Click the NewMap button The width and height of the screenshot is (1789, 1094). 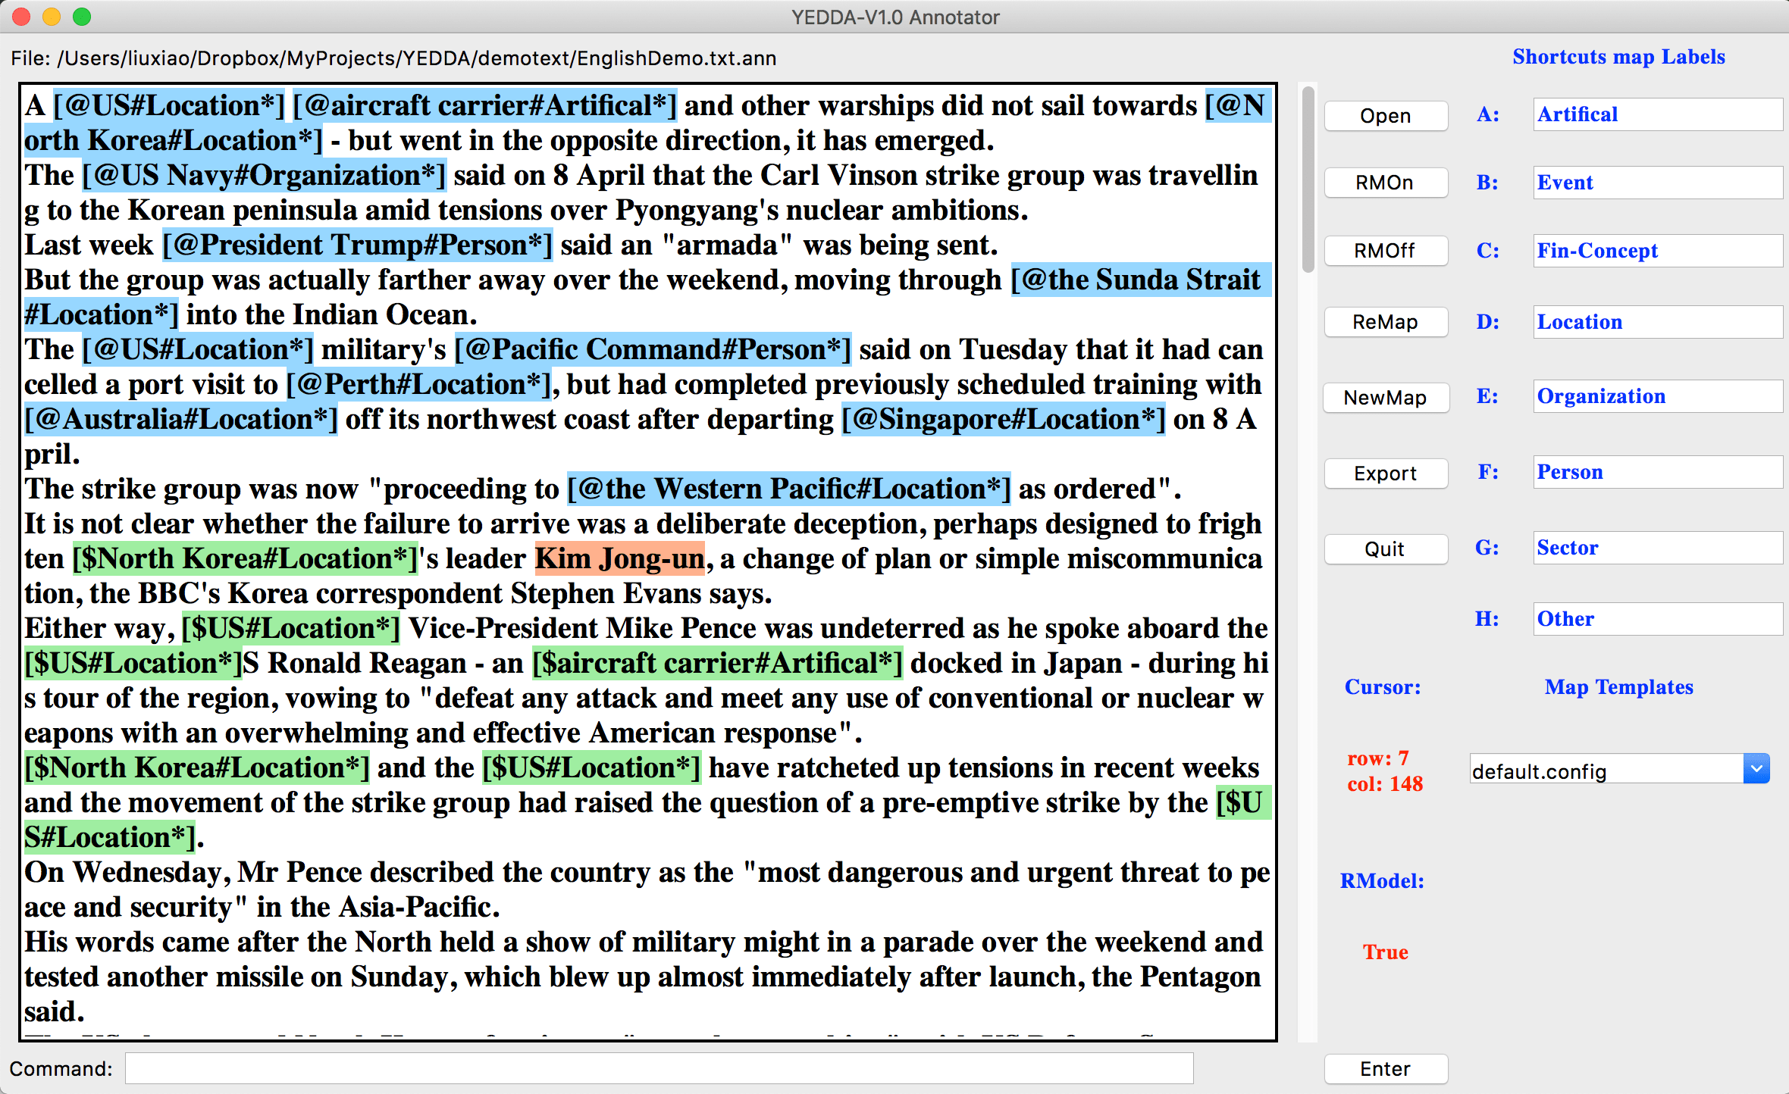point(1385,398)
